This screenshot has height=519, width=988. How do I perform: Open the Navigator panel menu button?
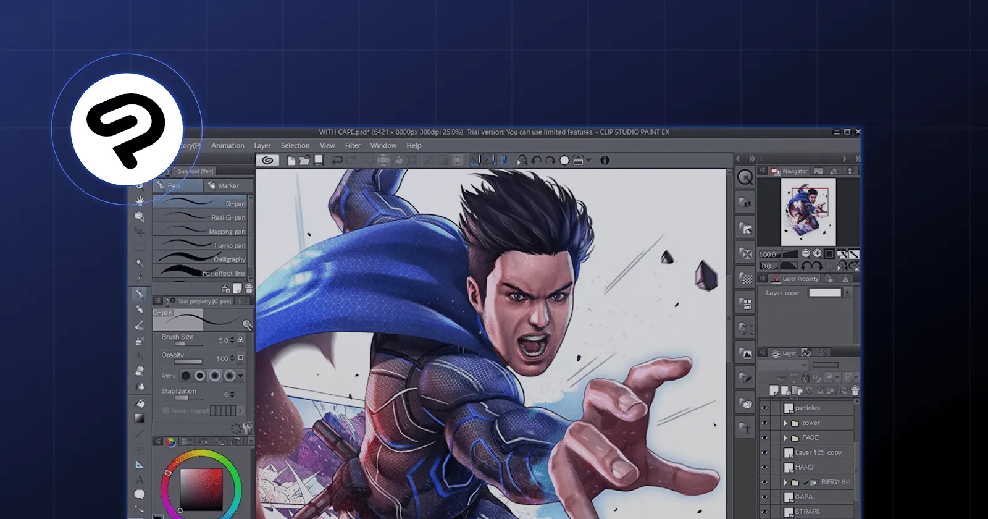763,171
